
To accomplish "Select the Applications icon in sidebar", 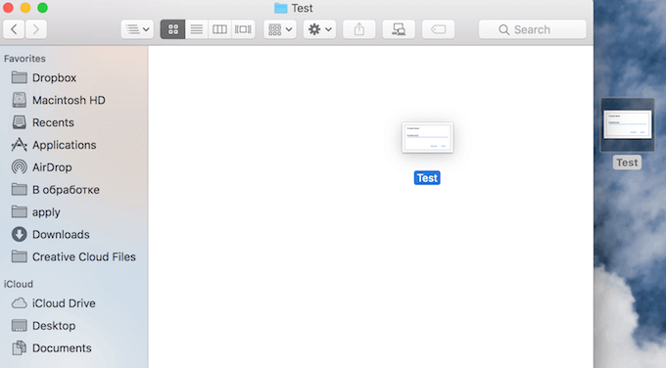I will [x=20, y=145].
